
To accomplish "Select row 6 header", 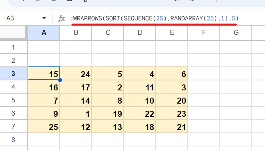I will point(14,113).
